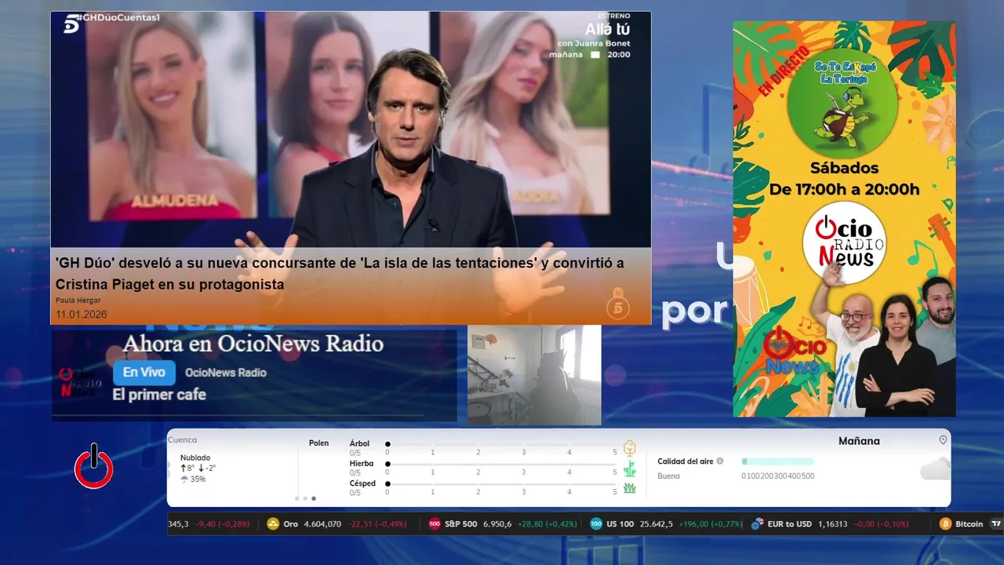Click the Oro price 4.604,070
This screenshot has height=565, width=1004.
(x=323, y=524)
